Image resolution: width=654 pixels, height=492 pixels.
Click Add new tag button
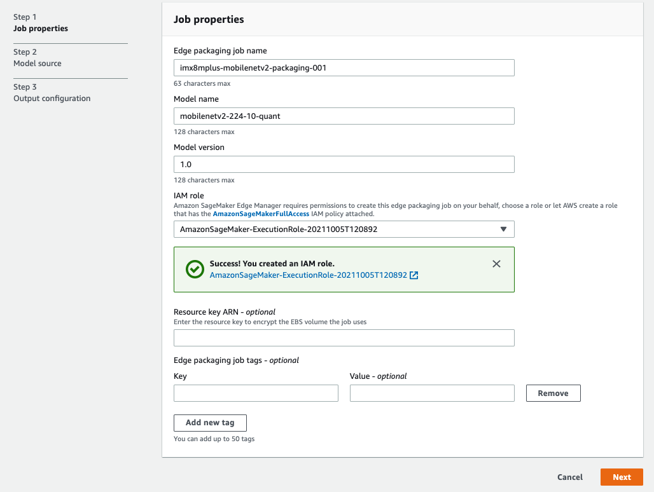[210, 423]
